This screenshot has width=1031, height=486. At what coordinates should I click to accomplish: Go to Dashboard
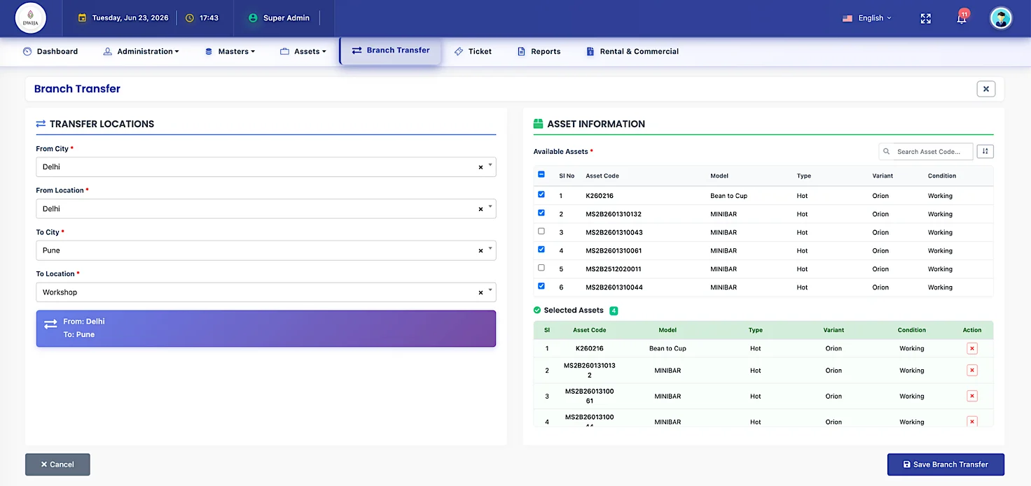[x=50, y=51]
